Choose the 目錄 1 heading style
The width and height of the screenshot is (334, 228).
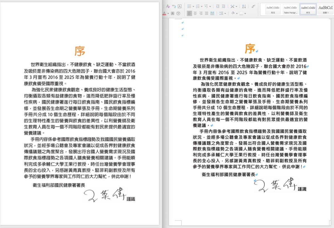325,9
